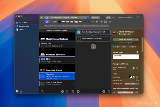Viewport: 160px width, 107px height.
Task: Open the red-yellow-green window buttons category icon
Action: click(x=93, y=22)
